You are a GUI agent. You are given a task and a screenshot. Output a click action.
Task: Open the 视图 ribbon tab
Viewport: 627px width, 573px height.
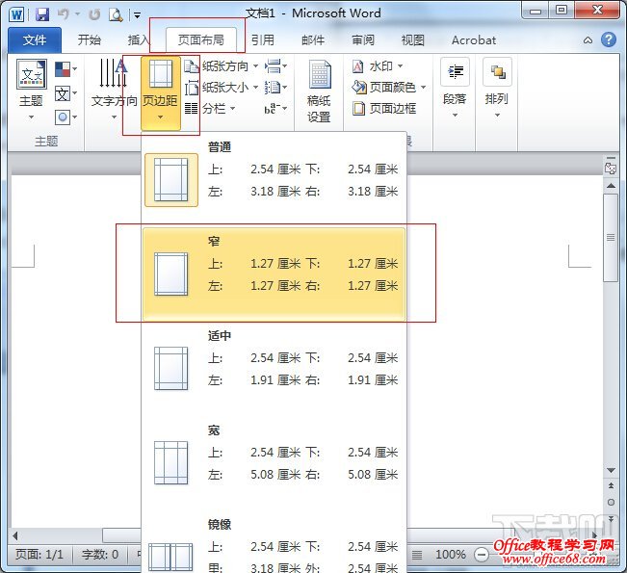412,40
